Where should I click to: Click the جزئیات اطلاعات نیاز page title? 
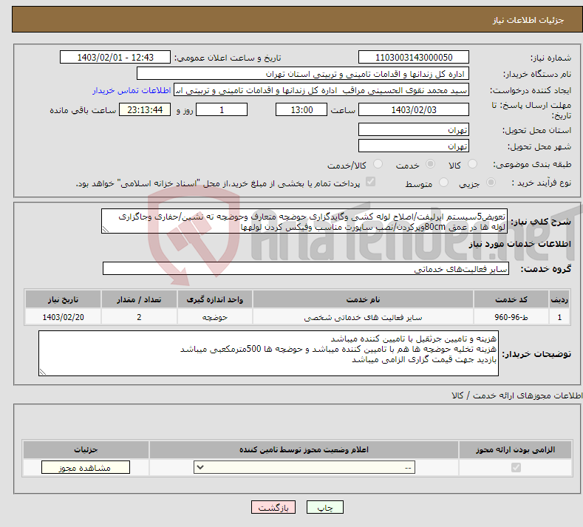[x=528, y=20]
